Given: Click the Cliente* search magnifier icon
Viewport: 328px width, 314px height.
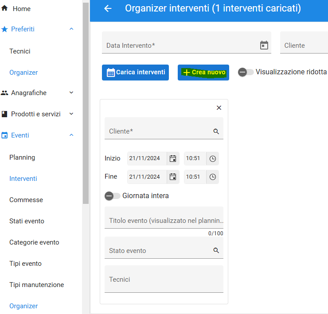Looking at the screenshot, I should click(x=216, y=131).
